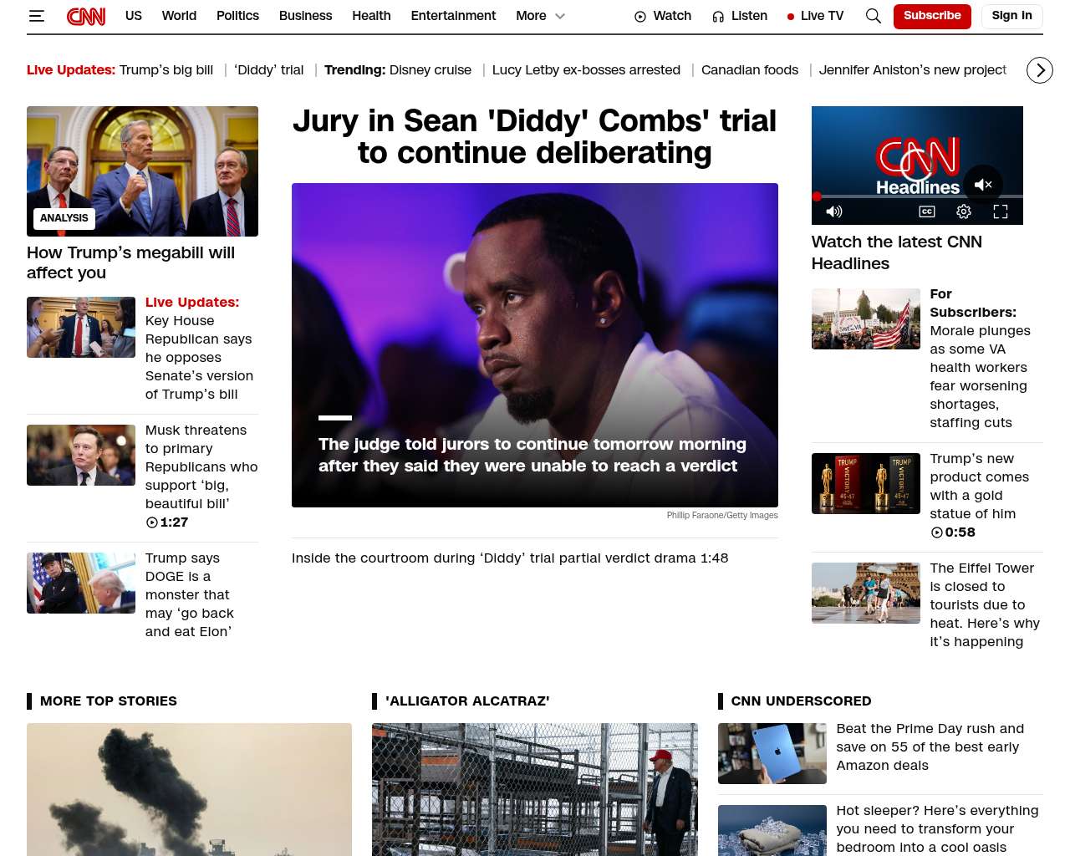
Task: Open Jennifer Aniston's new project link
Action: (x=913, y=70)
